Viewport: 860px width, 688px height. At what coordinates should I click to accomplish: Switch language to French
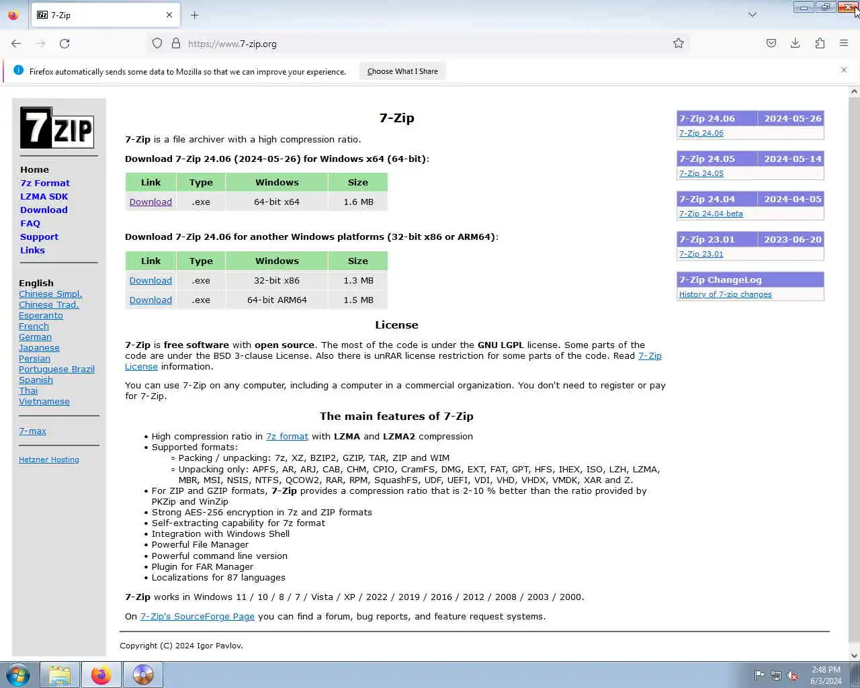pyautogui.click(x=34, y=327)
